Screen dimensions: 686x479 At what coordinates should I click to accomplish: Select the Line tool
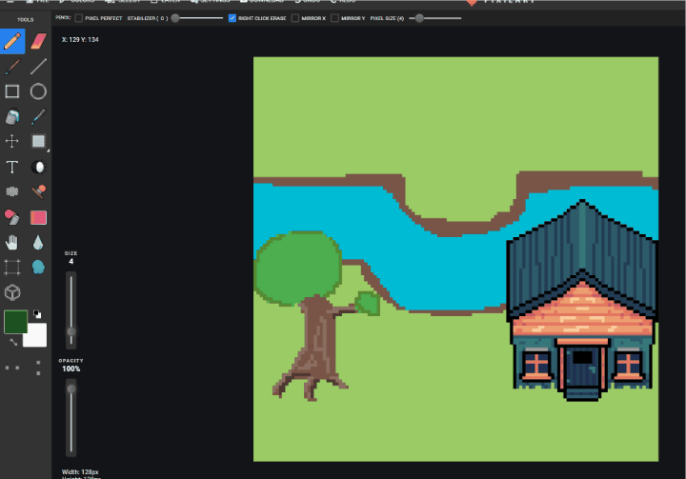pyautogui.click(x=38, y=67)
